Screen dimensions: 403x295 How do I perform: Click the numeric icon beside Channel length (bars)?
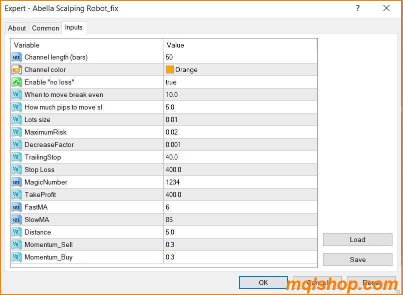pyautogui.click(x=17, y=57)
